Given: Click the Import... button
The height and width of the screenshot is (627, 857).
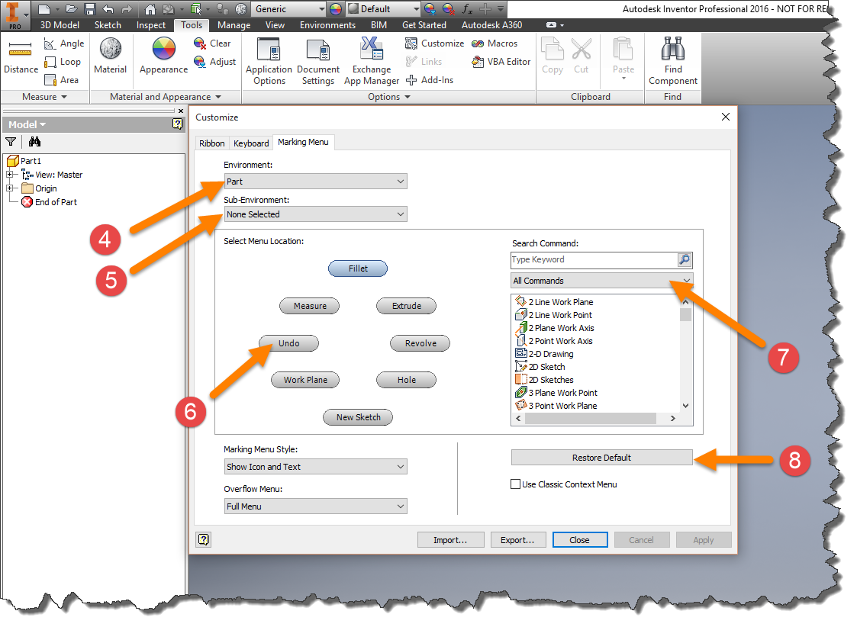Looking at the screenshot, I should pos(450,539).
